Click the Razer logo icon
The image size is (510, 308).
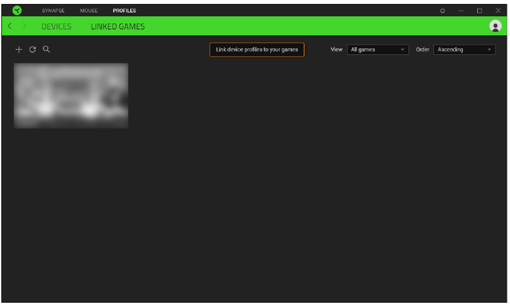pos(17,10)
